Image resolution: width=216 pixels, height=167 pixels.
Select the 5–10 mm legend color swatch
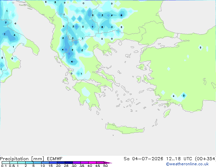[37, 163]
